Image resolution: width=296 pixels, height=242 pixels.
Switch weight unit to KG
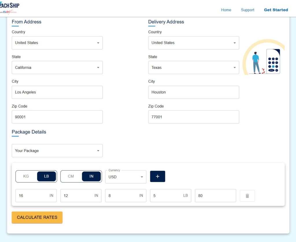tap(26, 176)
